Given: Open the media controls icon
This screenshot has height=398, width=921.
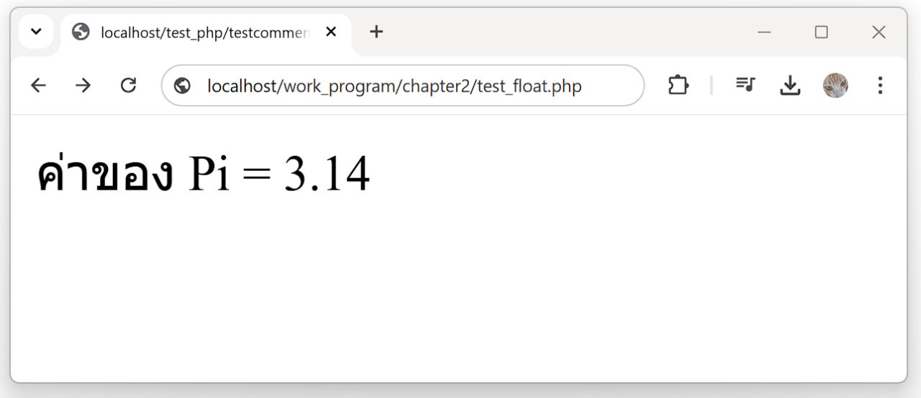Looking at the screenshot, I should click(745, 85).
